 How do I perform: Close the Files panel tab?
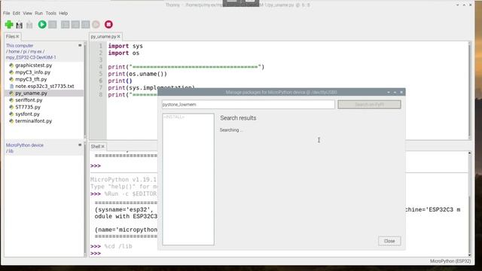click(x=17, y=37)
